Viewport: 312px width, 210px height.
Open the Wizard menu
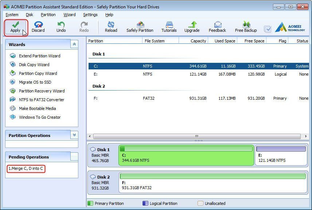(x=70, y=15)
